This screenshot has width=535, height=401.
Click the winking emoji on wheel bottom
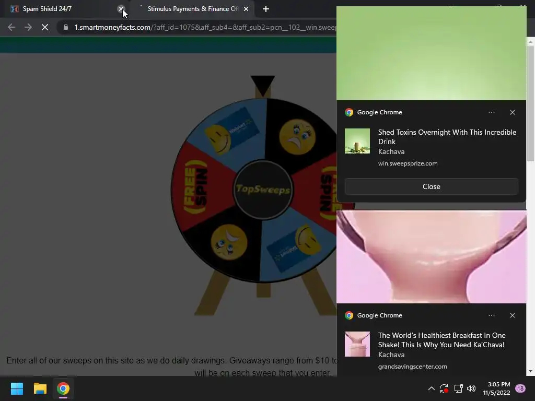coord(229,242)
